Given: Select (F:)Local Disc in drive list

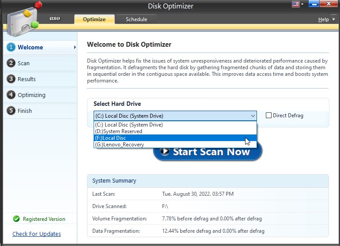Looking at the screenshot, I should coord(175,138).
